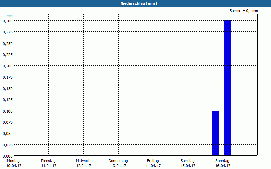The height and width of the screenshot is (169, 271).
Task: Click the 0,250 y-axis value
Action: tap(8, 44)
